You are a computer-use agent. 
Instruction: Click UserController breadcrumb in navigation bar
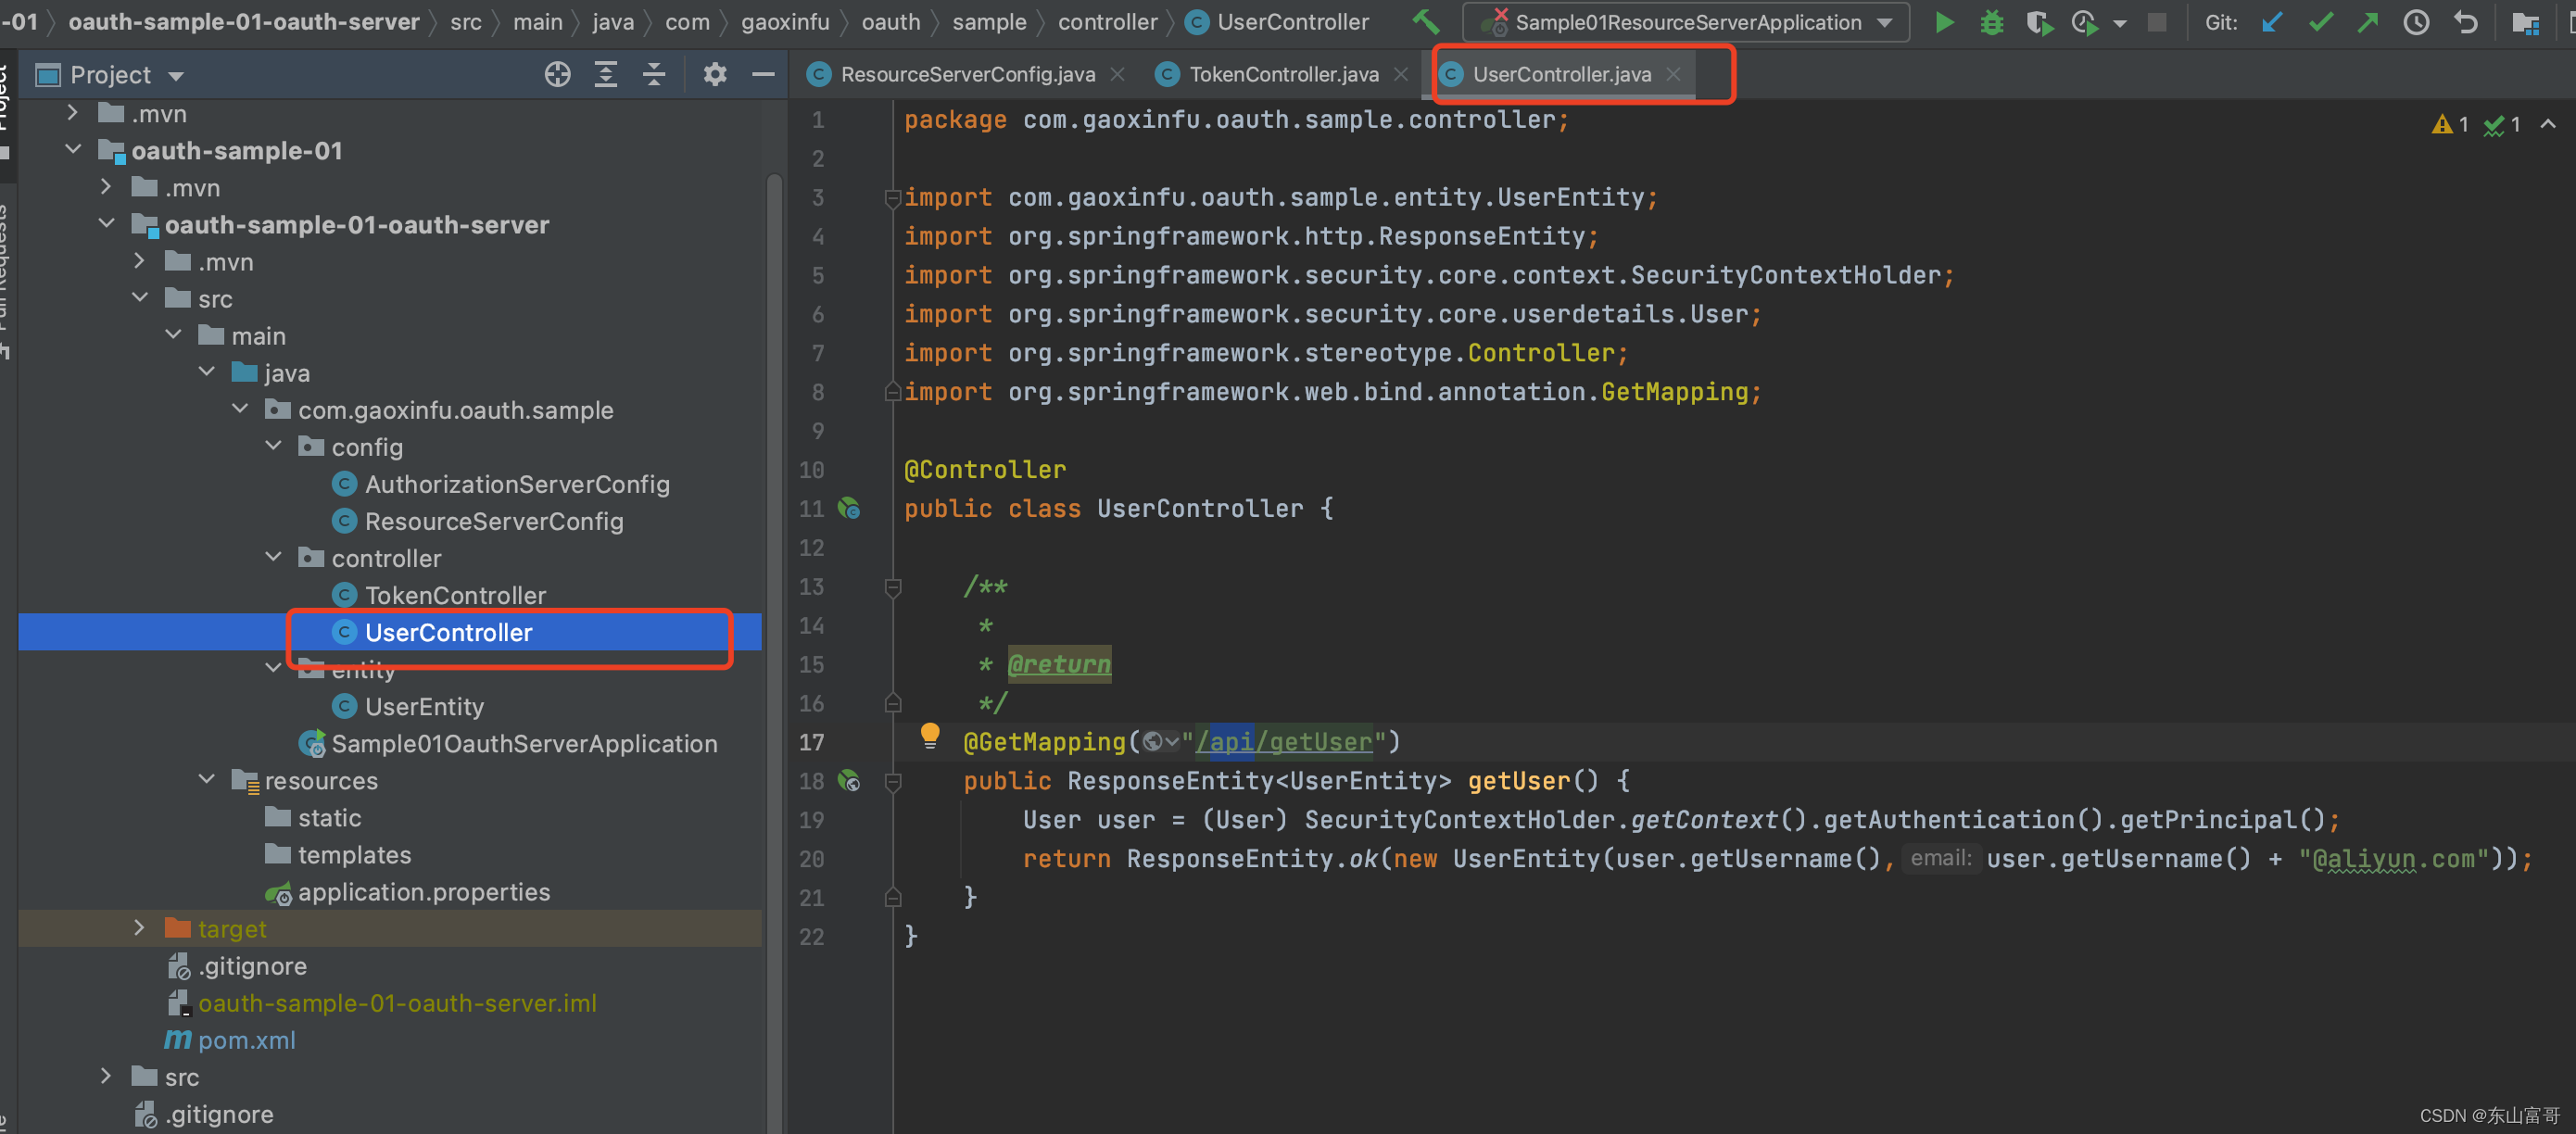pyautogui.click(x=1277, y=22)
